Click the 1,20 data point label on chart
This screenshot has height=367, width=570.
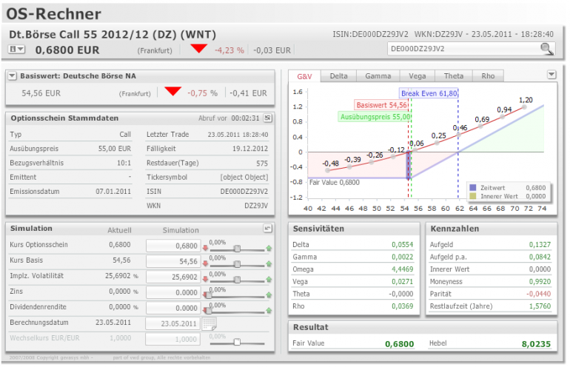[526, 100]
